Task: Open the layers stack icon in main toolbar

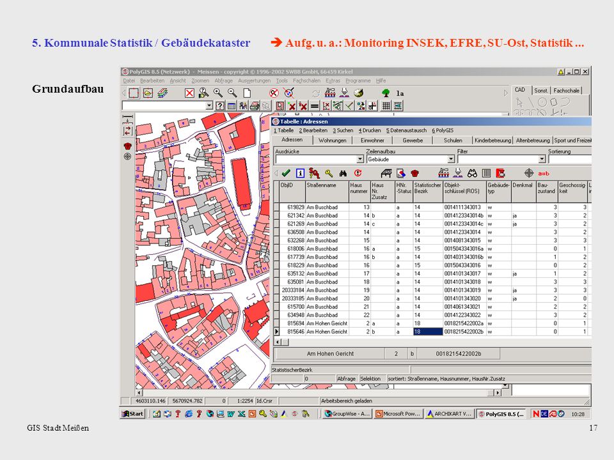Action: point(162,93)
